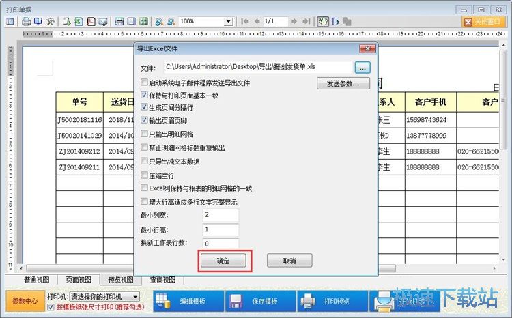Click the 打印预览 button
The width and height of the screenshot is (512, 318).
click(x=332, y=301)
